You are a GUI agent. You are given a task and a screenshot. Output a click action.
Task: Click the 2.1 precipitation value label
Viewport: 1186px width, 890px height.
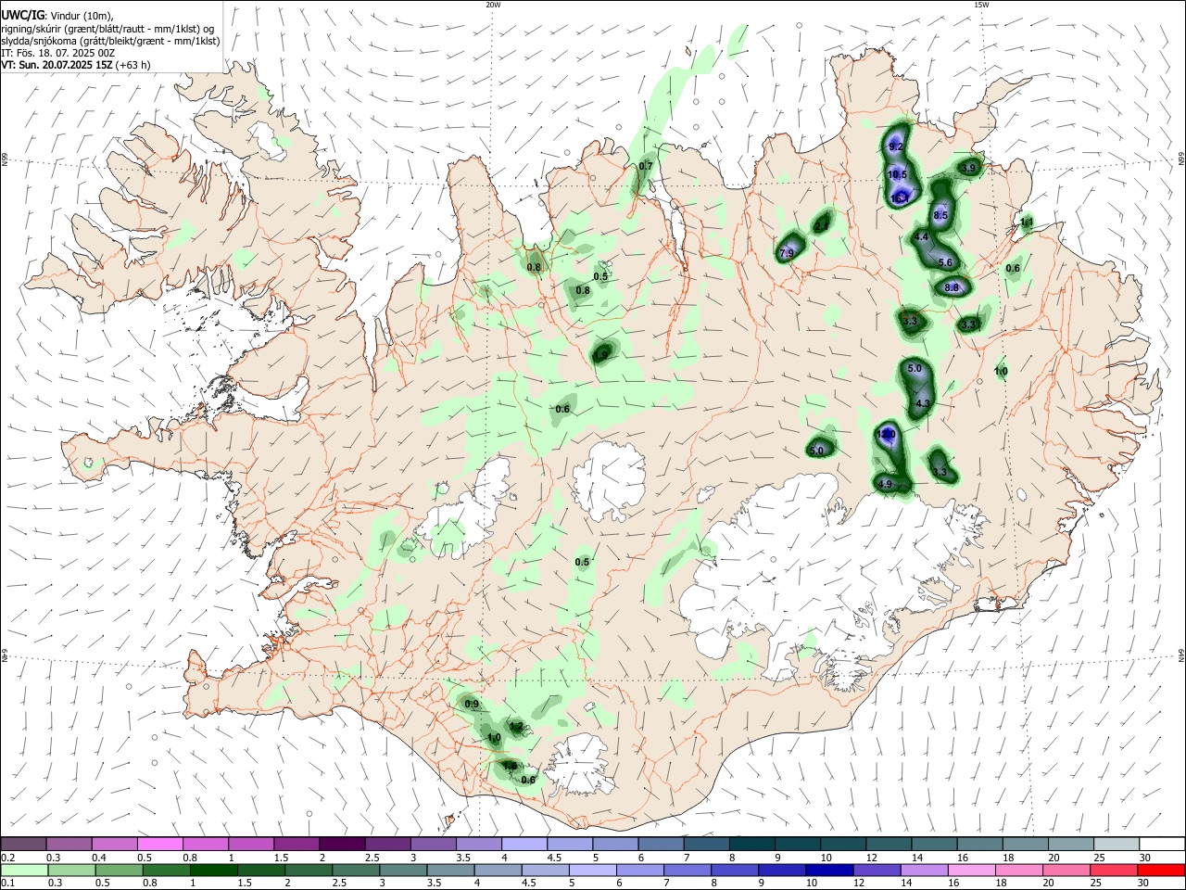click(821, 226)
